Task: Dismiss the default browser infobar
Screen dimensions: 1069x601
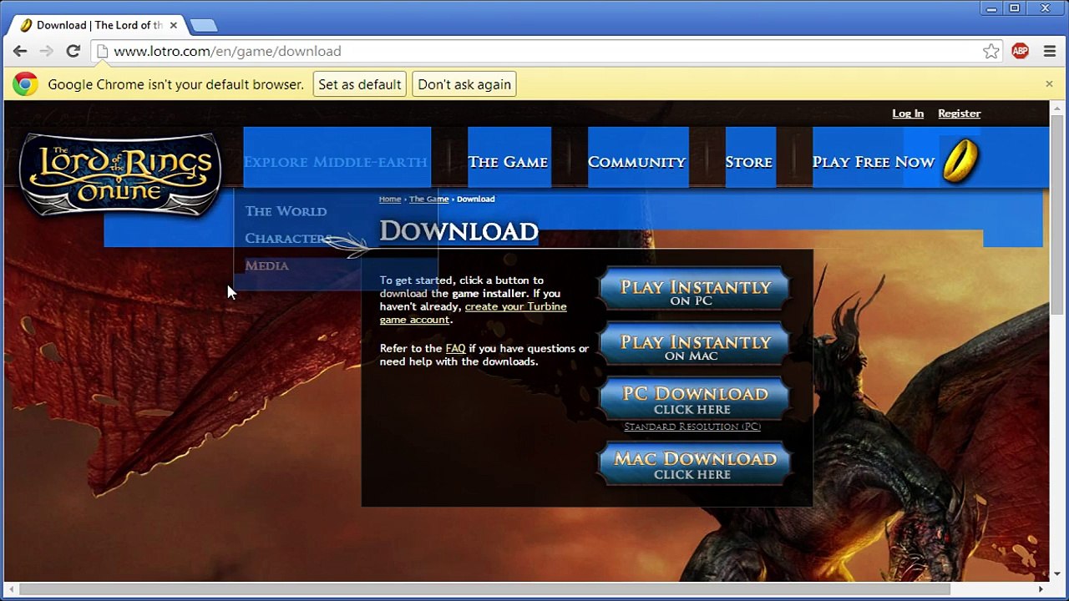Action: (1049, 83)
